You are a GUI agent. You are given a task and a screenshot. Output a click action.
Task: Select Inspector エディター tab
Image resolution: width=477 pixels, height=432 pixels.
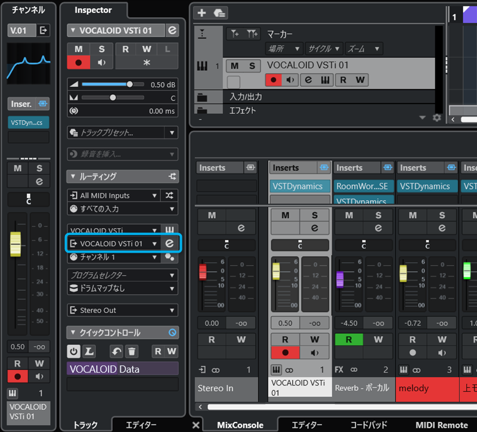click(141, 425)
